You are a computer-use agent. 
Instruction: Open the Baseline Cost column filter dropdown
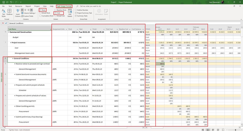click(130, 29)
